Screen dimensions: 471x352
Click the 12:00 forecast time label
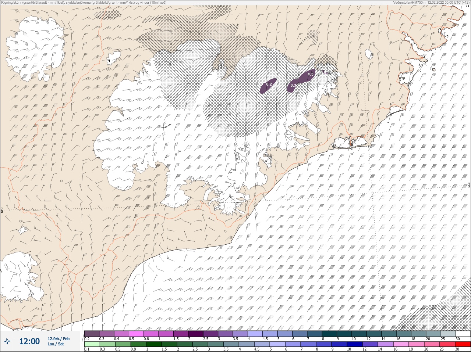coord(29,341)
